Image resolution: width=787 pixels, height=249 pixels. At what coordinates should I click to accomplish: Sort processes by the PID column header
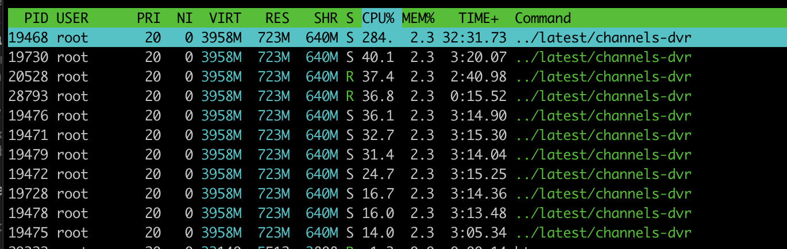tap(36, 18)
